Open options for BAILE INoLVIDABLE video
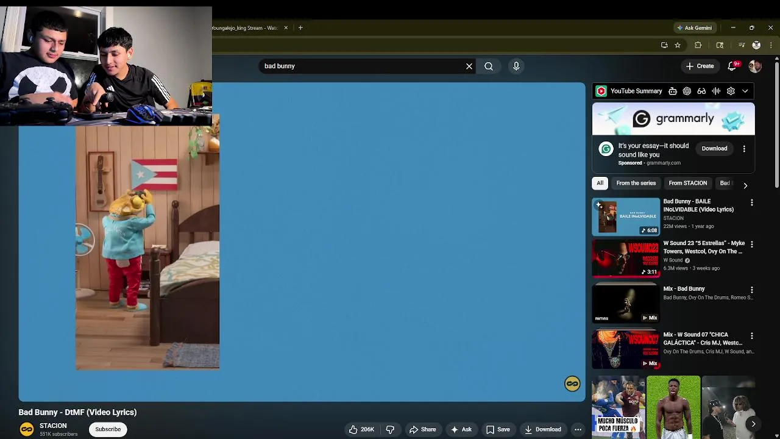Image resolution: width=780 pixels, height=439 pixels. click(751, 202)
